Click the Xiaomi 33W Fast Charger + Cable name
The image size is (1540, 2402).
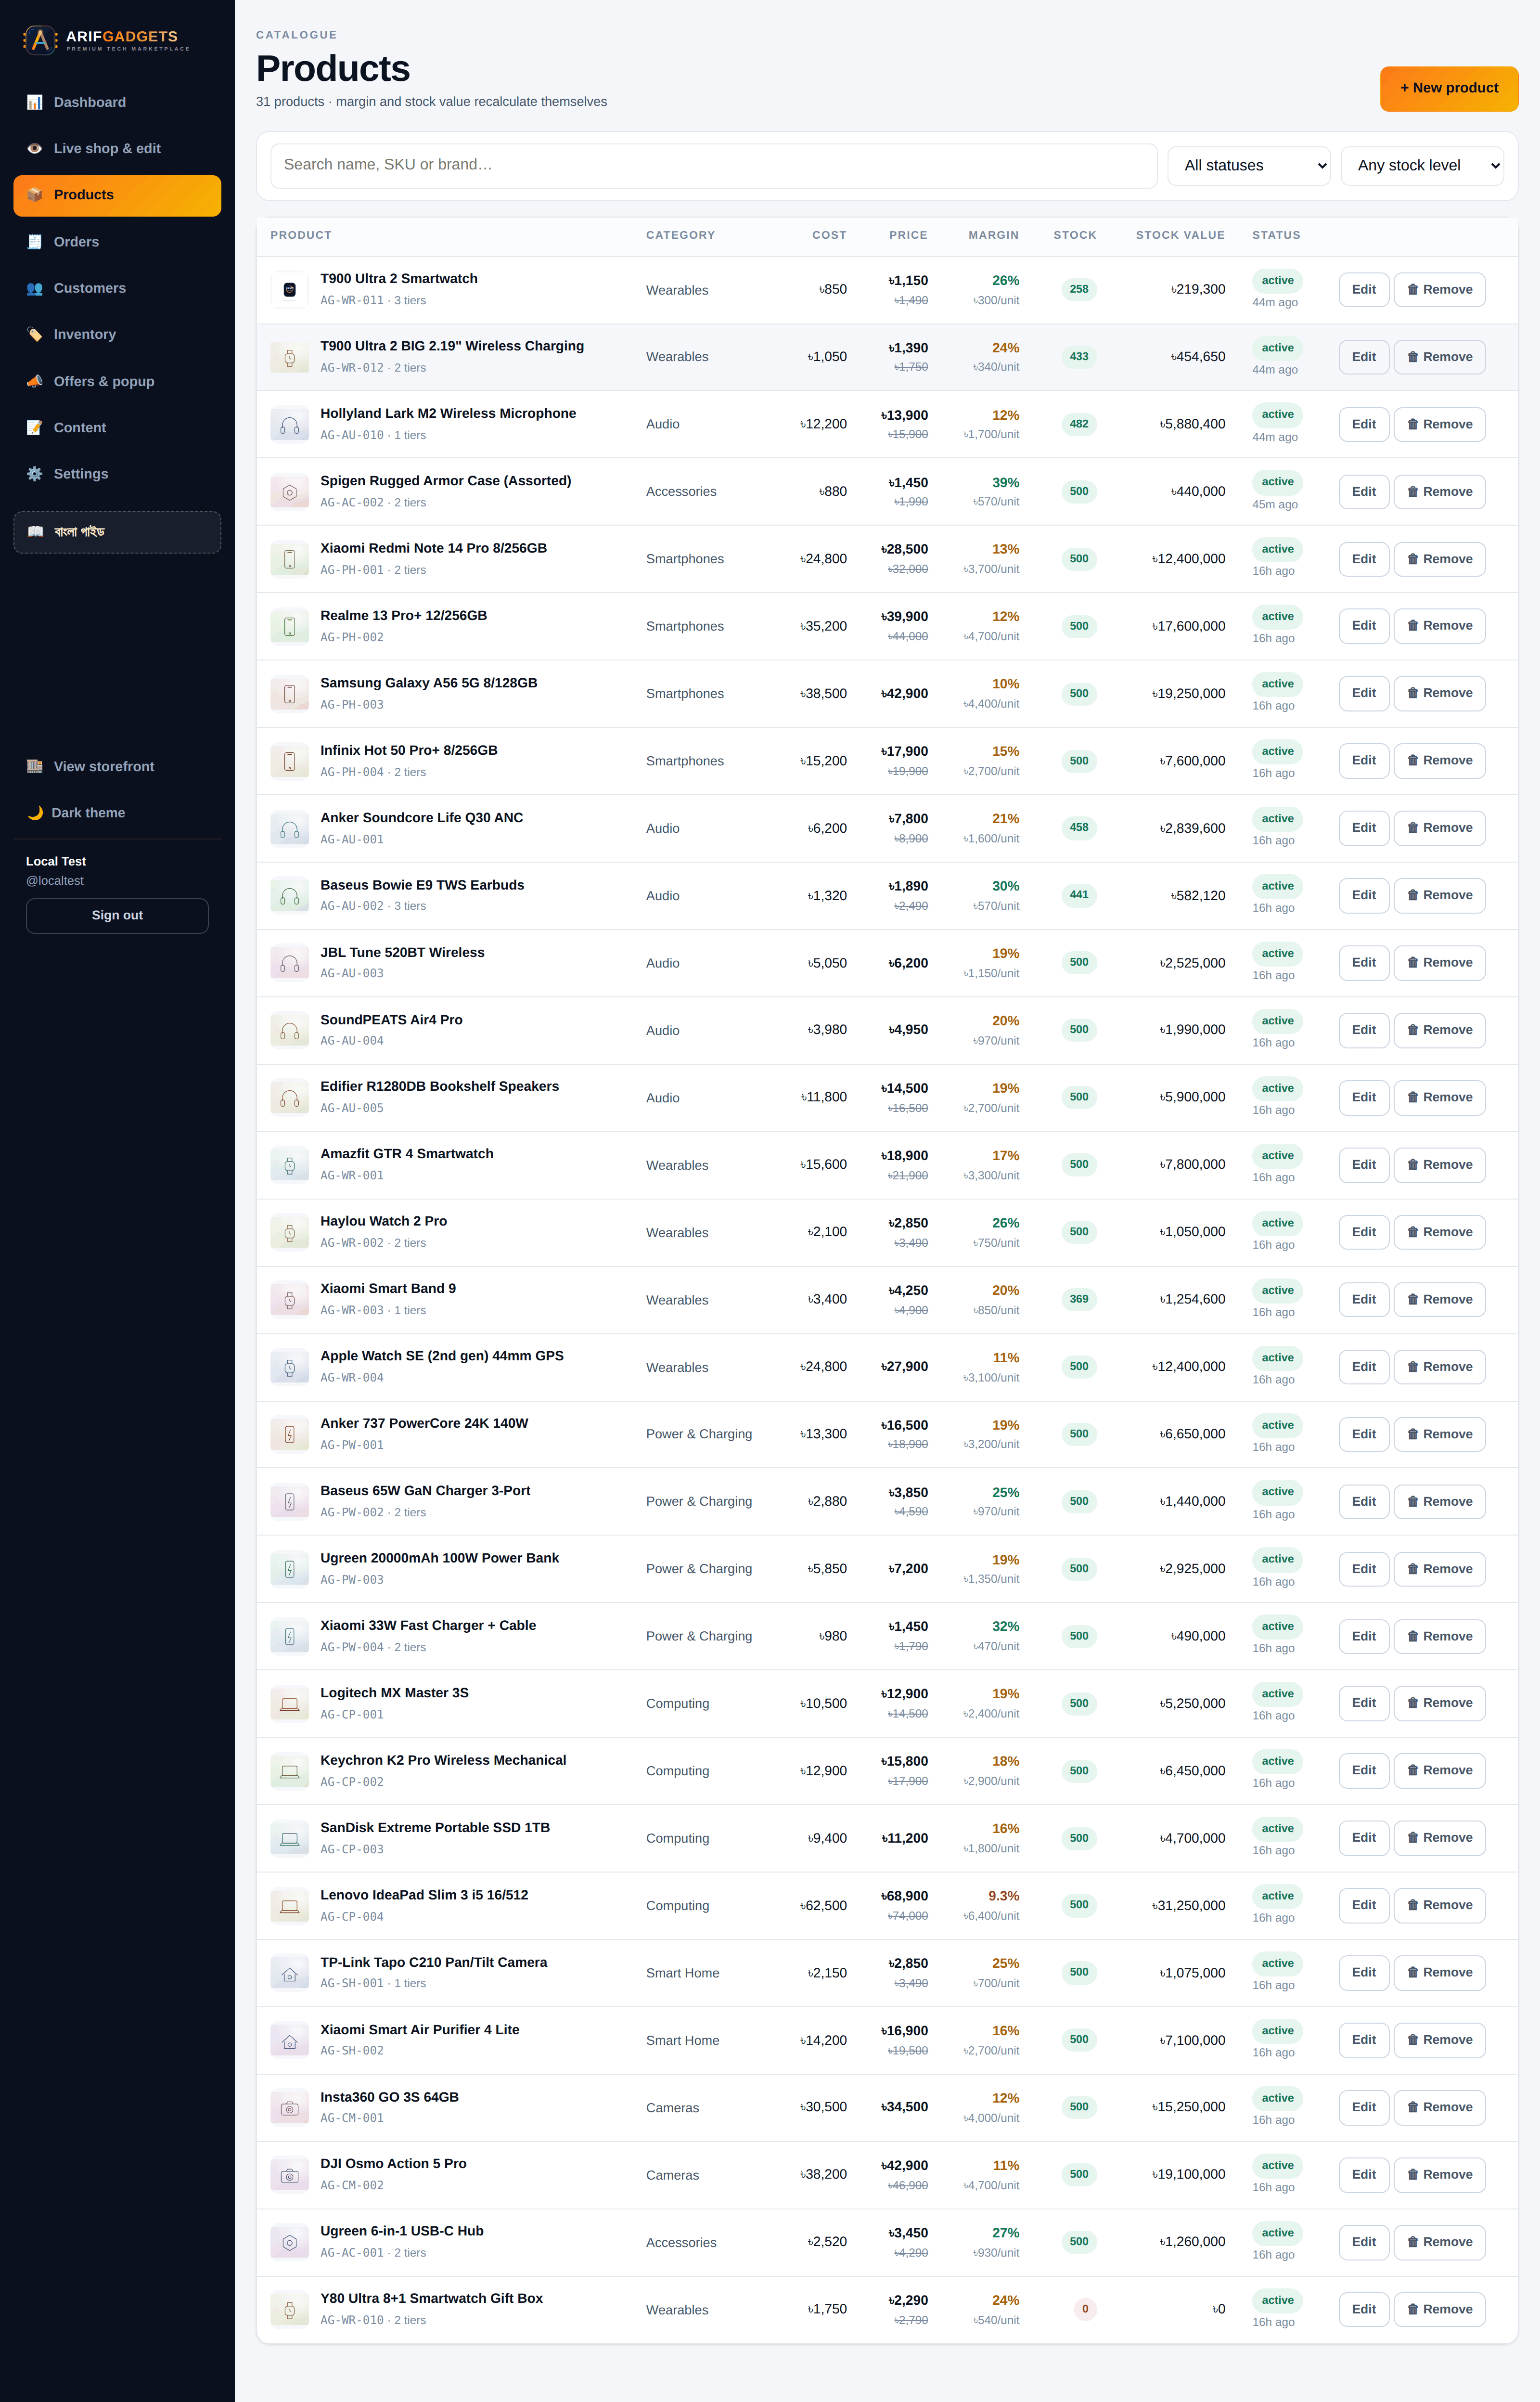pos(428,1626)
